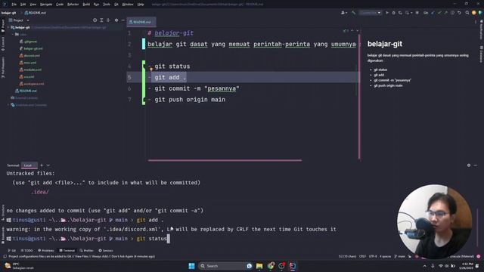The height and width of the screenshot is (272, 484).
Task: Click the user account icon in toolbar
Action: (x=343, y=13)
